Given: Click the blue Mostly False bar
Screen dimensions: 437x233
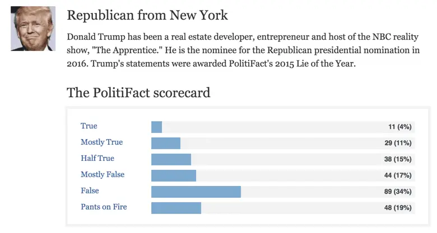Looking at the screenshot, I should 174,175.
